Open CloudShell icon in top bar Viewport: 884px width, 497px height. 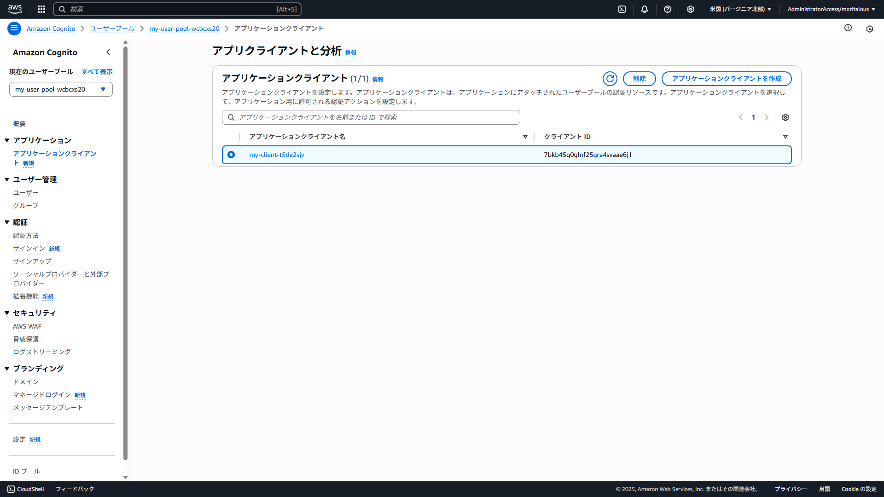[x=622, y=9]
